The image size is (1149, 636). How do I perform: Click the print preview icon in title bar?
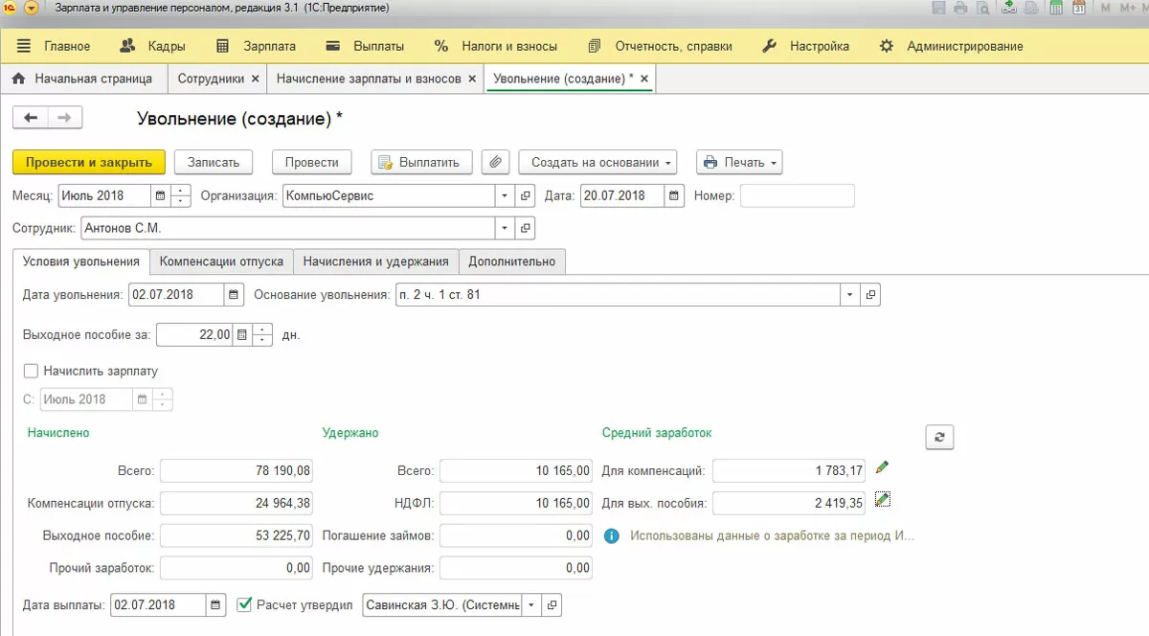(982, 9)
